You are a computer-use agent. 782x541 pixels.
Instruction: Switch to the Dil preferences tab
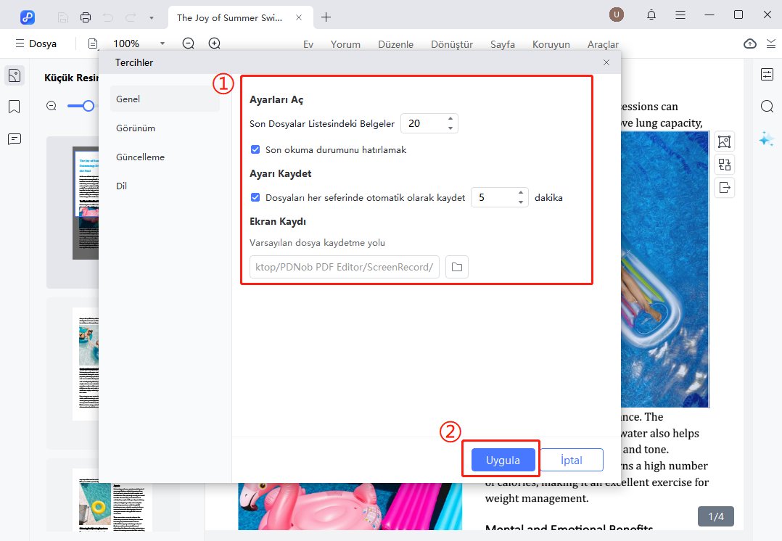point(122,186)
